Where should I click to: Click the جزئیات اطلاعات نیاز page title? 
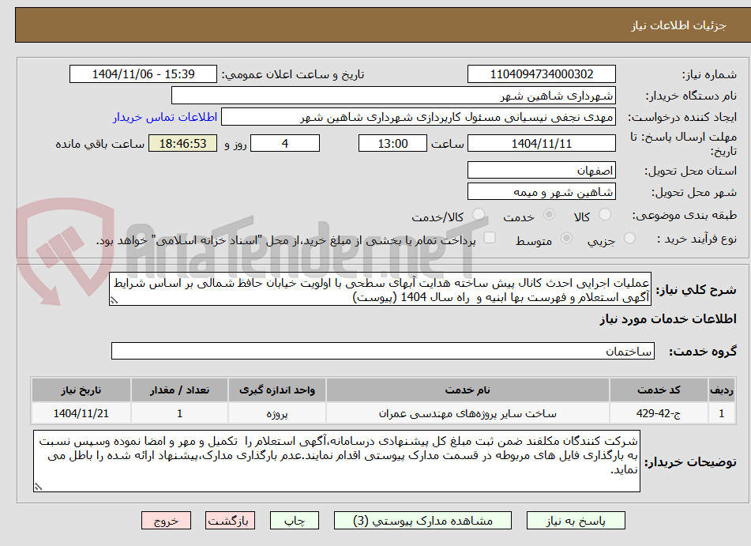click(x=678, y=25)
